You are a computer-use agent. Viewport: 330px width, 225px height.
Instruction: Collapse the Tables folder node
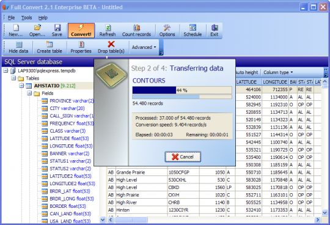pos(13,78)
